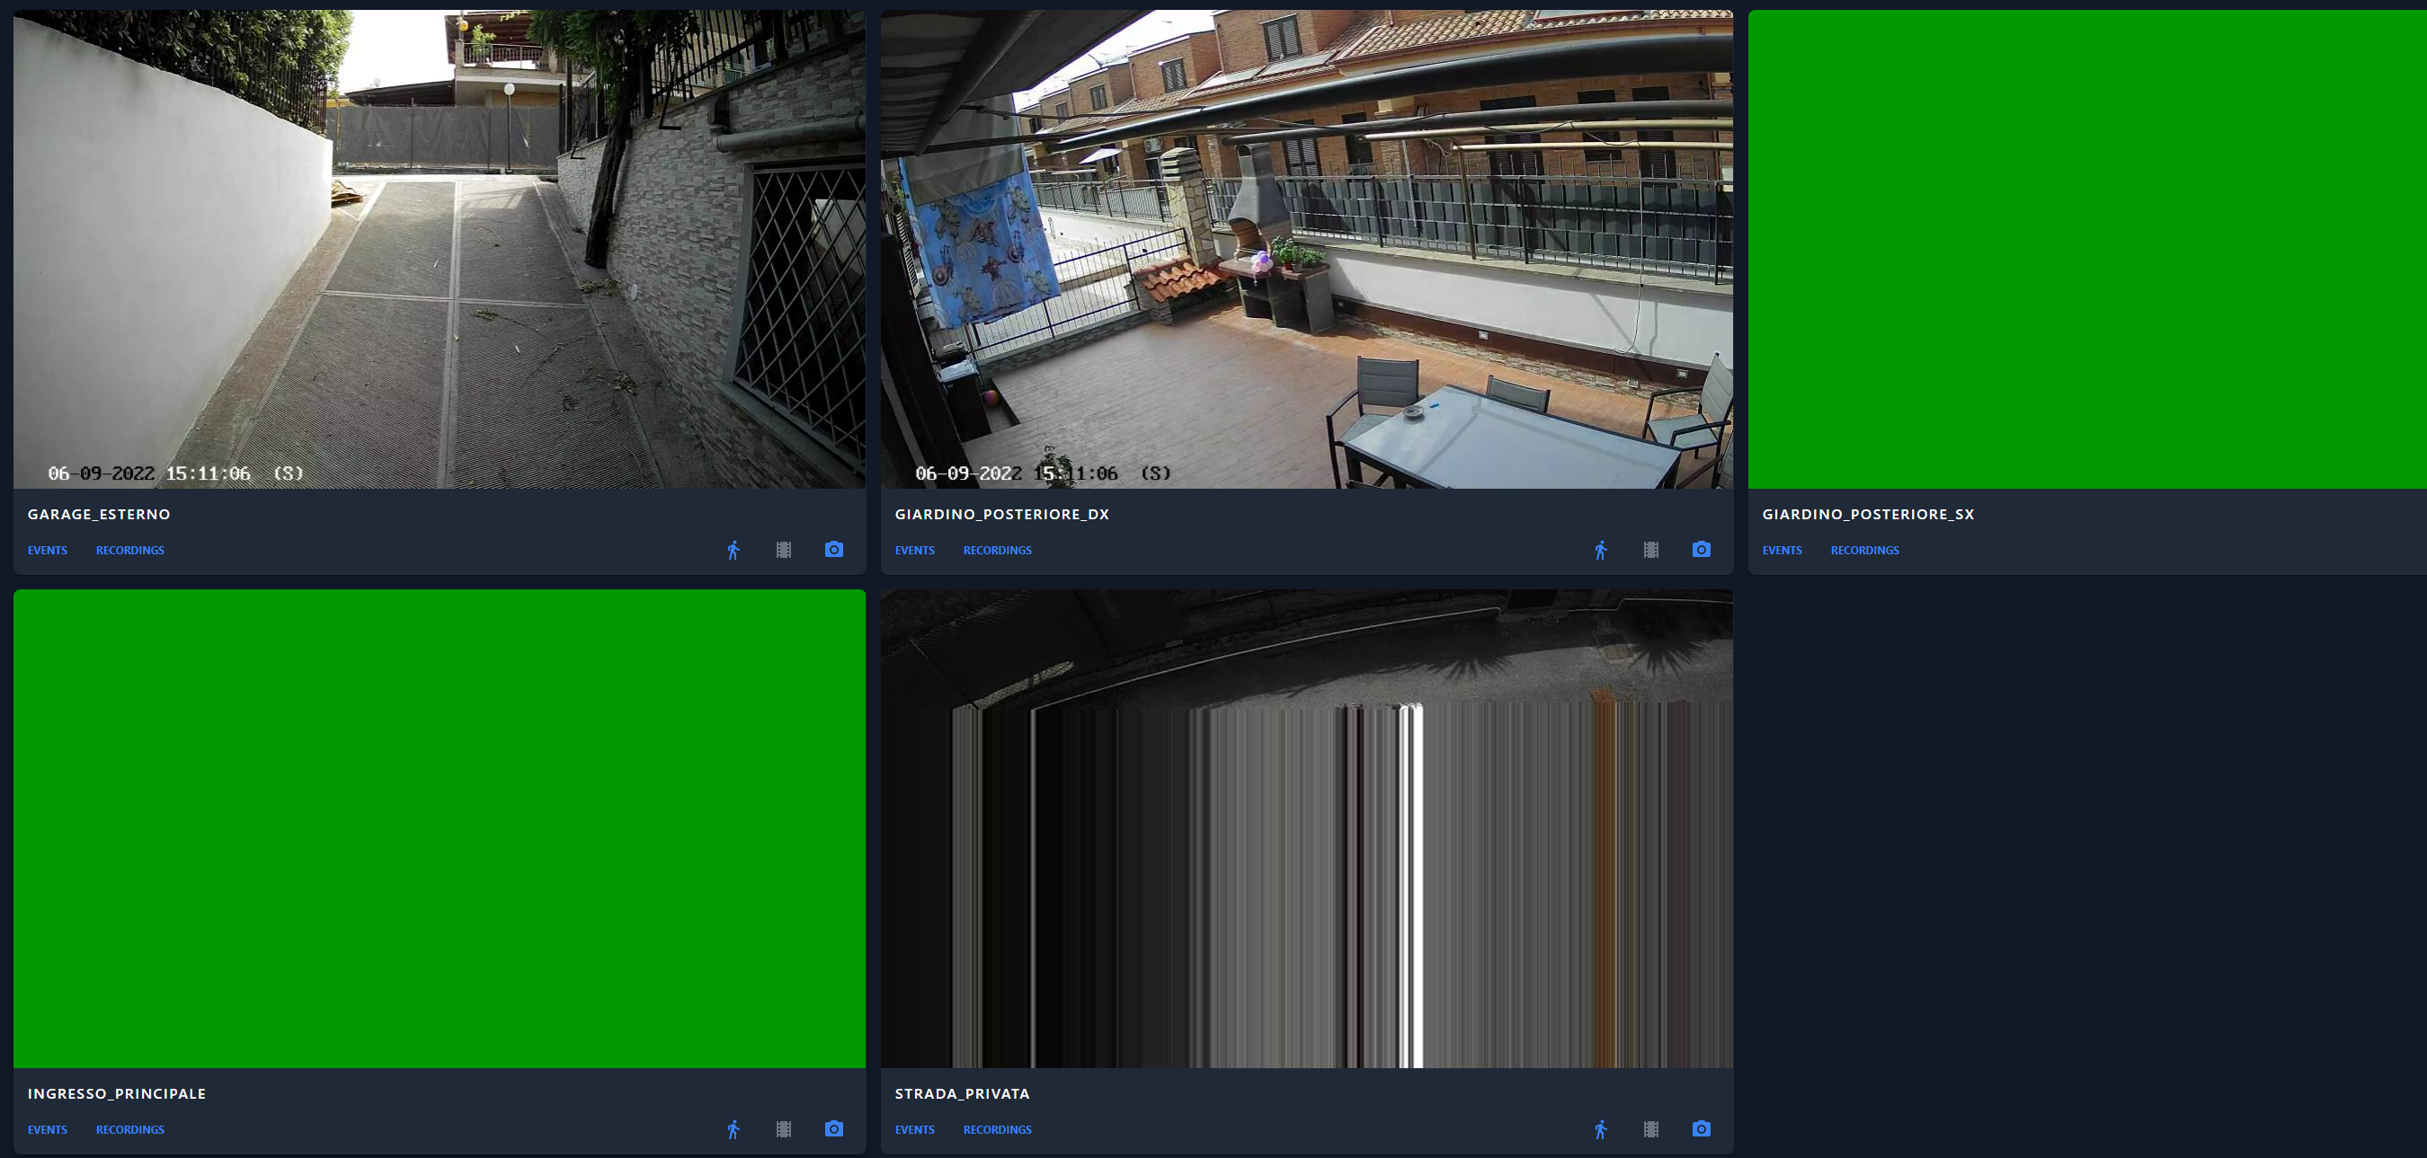
Task: Open RECORDINGS for GIARDINO_POSTERIORE_SX
Action: click(x=1863, y=551)
